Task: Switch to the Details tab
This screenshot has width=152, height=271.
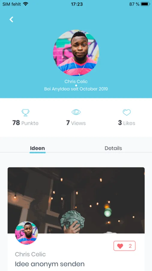Action: [x=113, y=148]
